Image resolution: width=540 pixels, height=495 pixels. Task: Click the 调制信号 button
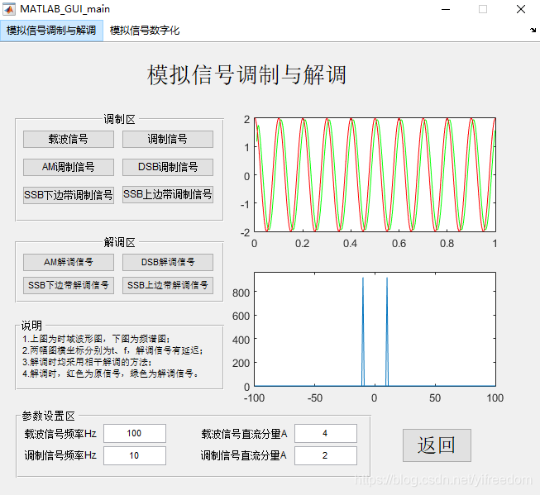(168, 139)
